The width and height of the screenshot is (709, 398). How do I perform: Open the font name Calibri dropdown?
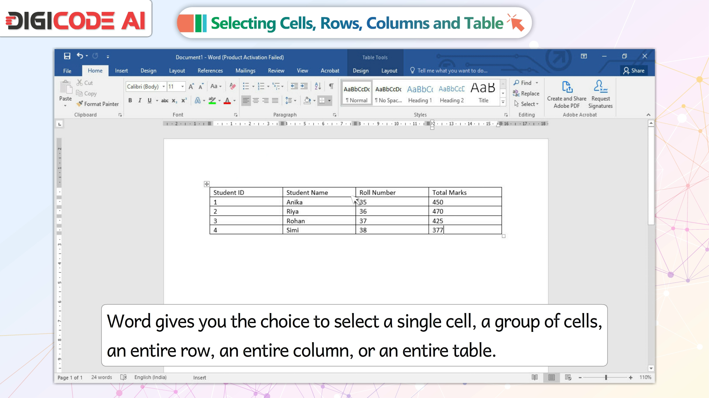coord(164,86)
